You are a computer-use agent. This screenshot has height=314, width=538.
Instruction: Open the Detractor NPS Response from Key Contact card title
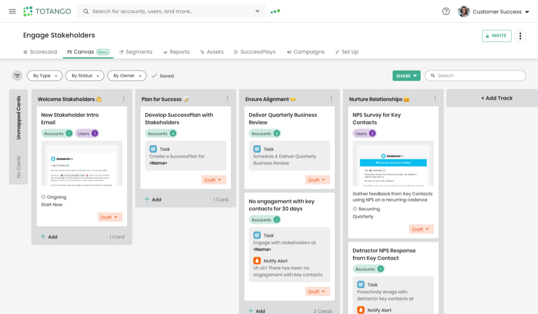click(x=384, y=254)
